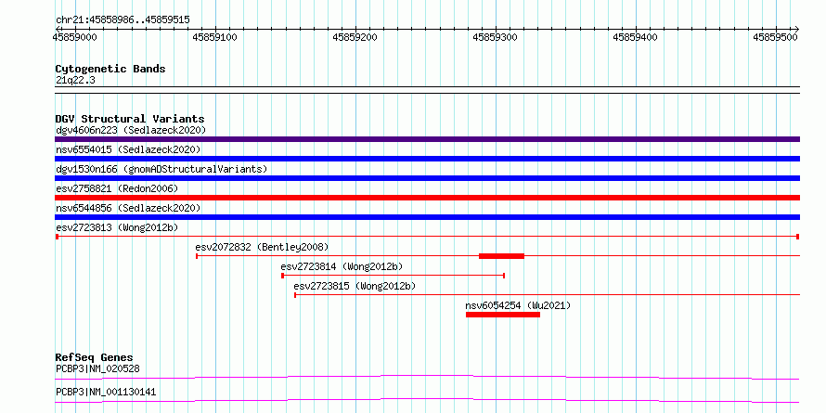Open esv2072832 (Bentley2008) variant label
This screenshot has width=826, height=413.
(262, 247)
